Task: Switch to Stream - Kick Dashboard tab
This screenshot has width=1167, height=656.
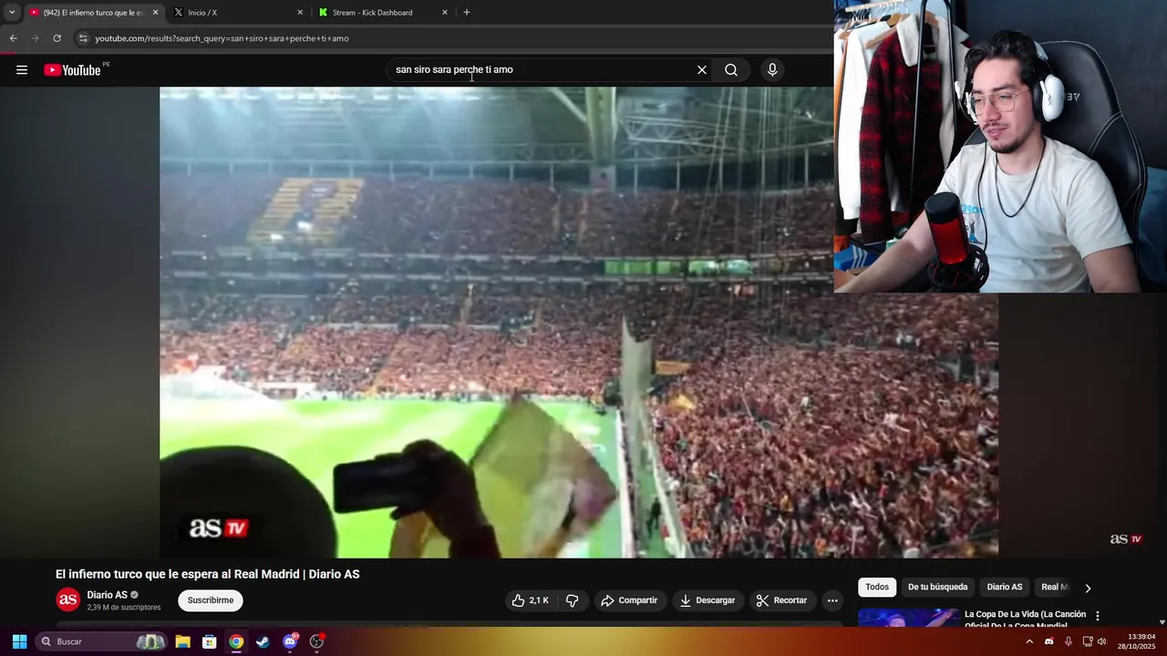Action: (x=383, y=13)
